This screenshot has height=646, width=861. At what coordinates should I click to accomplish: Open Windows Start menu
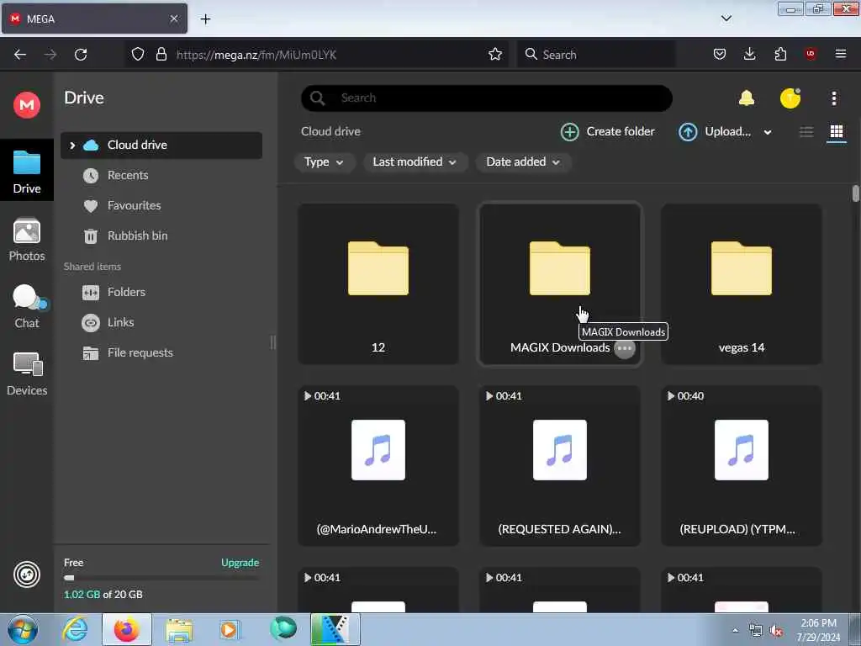23,630
